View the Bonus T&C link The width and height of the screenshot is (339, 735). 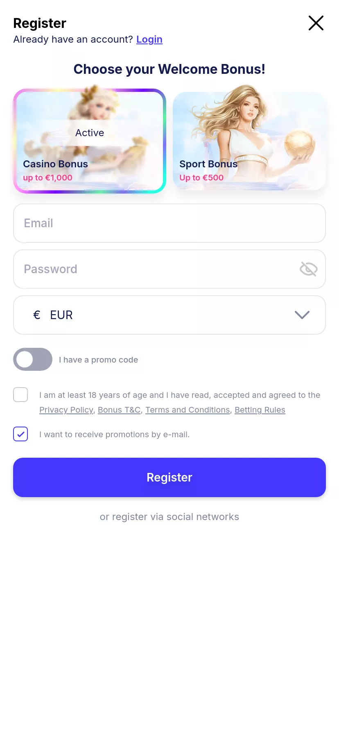119,410
